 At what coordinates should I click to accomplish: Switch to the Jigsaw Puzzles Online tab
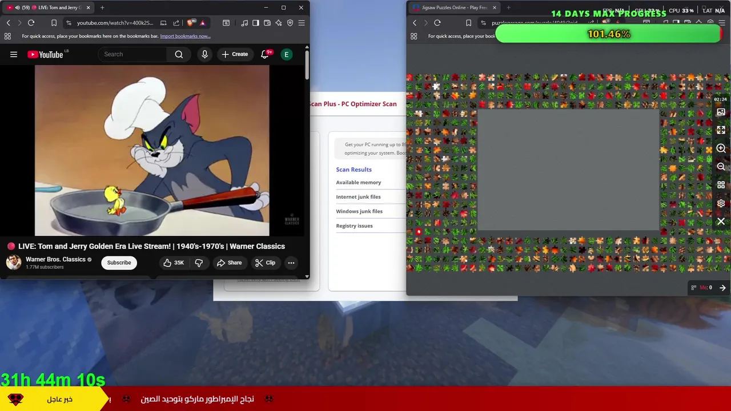[455, 7]
